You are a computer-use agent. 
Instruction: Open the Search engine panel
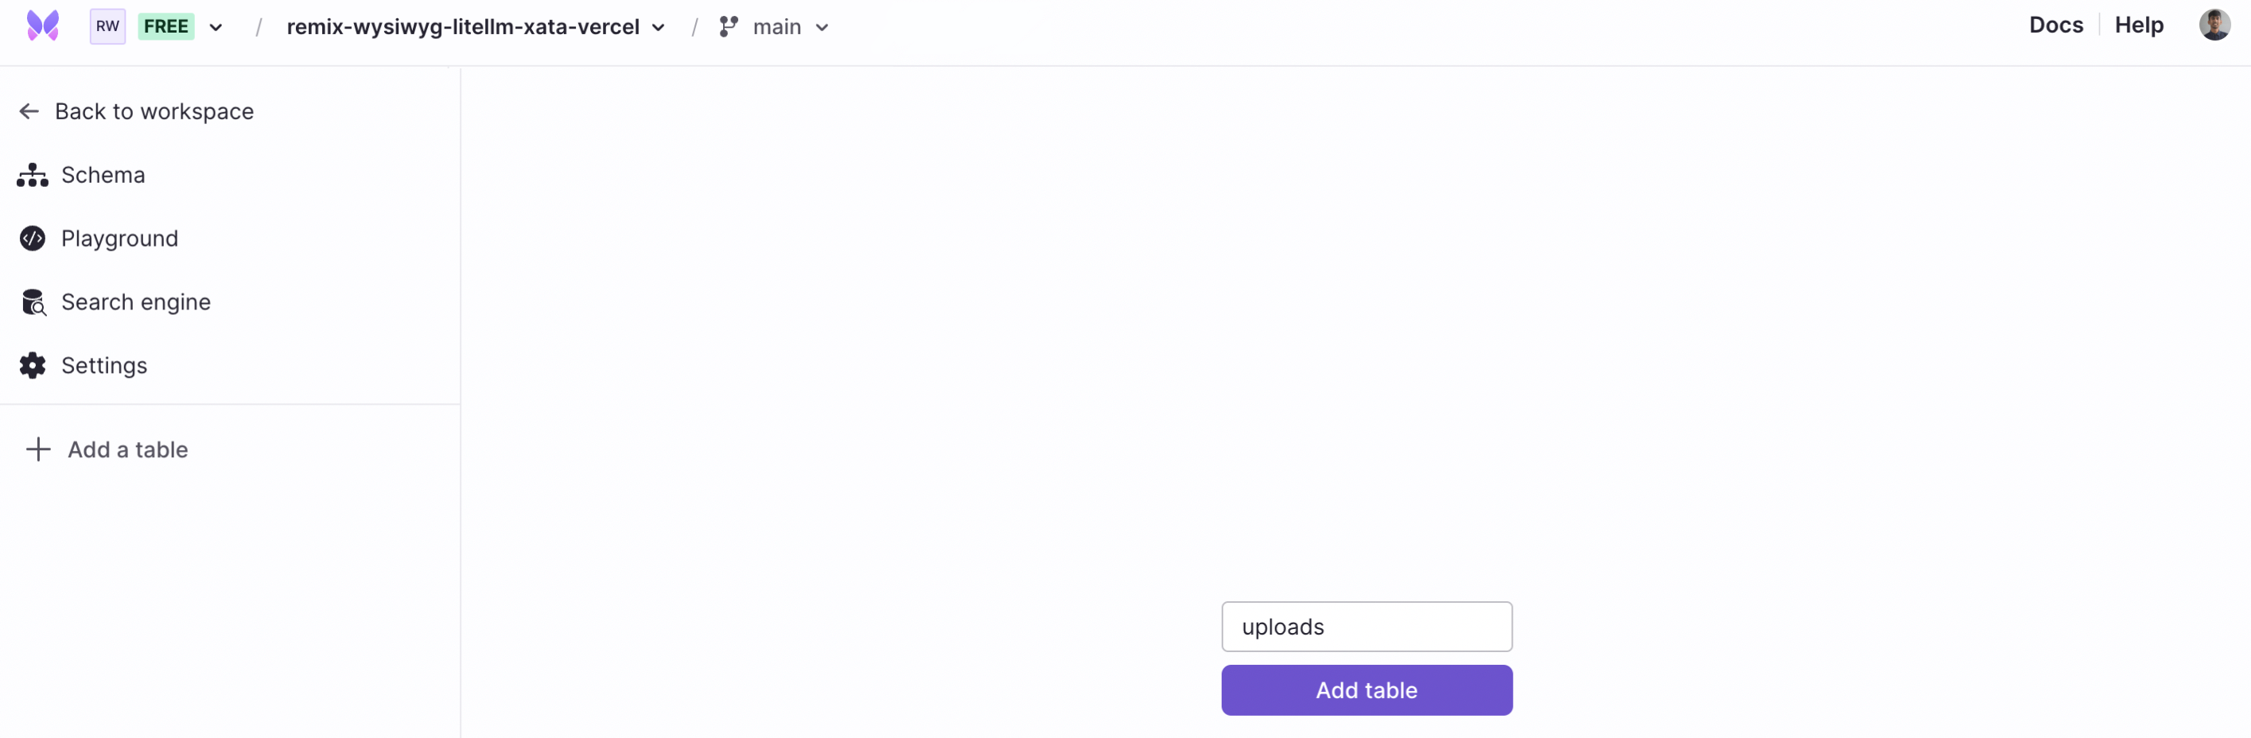[x=135, y=301]
